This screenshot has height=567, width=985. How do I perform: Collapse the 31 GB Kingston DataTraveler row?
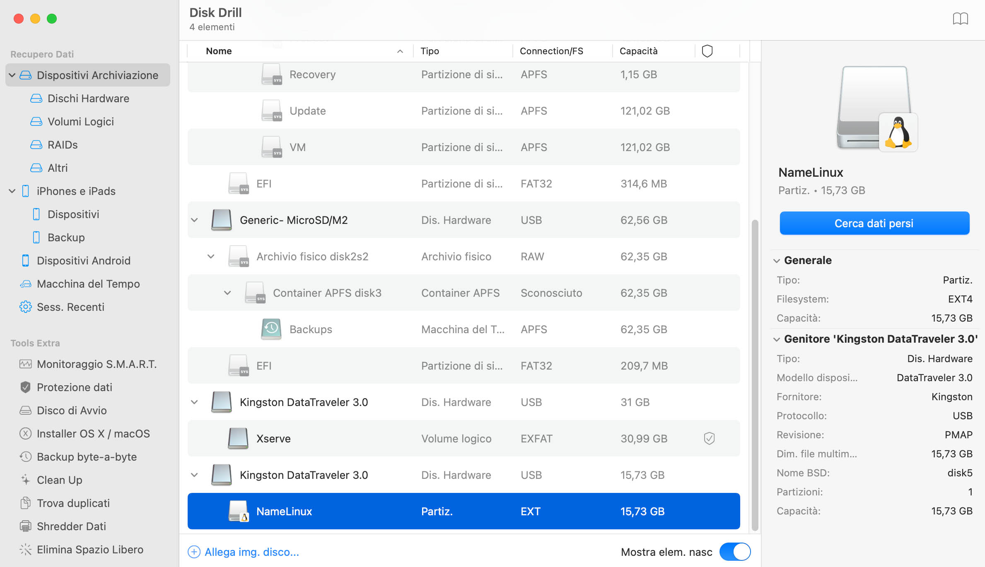194,402
